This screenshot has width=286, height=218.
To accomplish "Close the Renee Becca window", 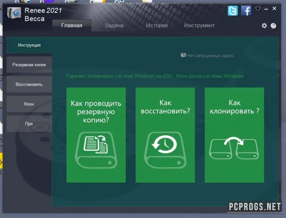I will pos(274,8).
